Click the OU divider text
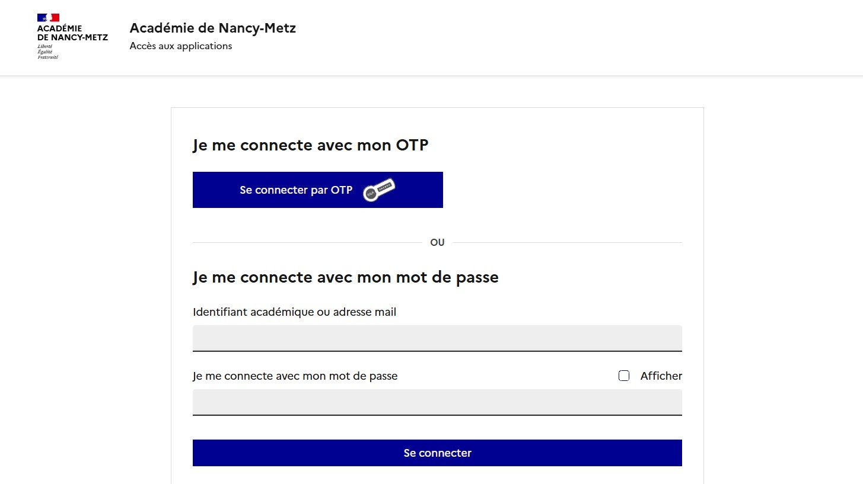 tap(437, 242)
